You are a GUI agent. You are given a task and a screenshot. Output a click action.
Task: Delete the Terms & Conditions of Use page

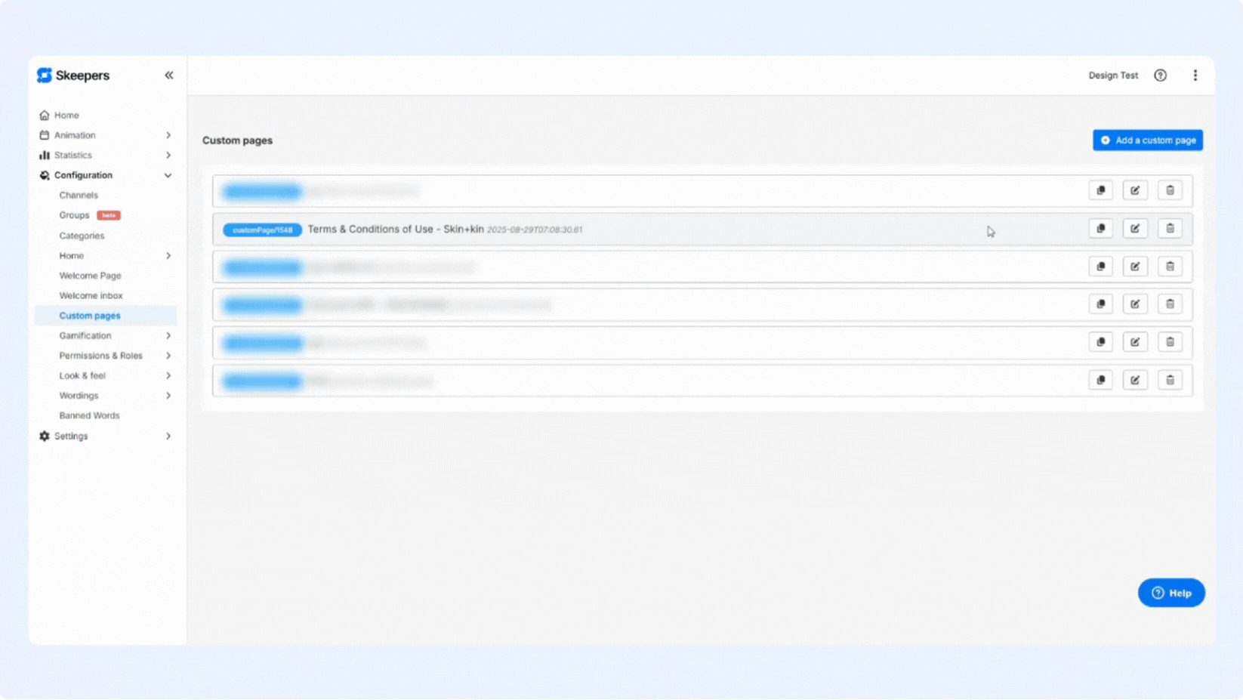click(x=1170, y=229)
